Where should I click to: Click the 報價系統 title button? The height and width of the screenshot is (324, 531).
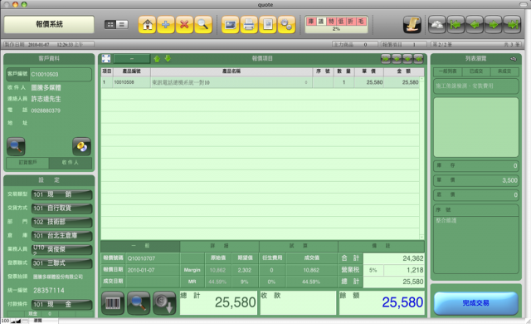click(49, 24)
